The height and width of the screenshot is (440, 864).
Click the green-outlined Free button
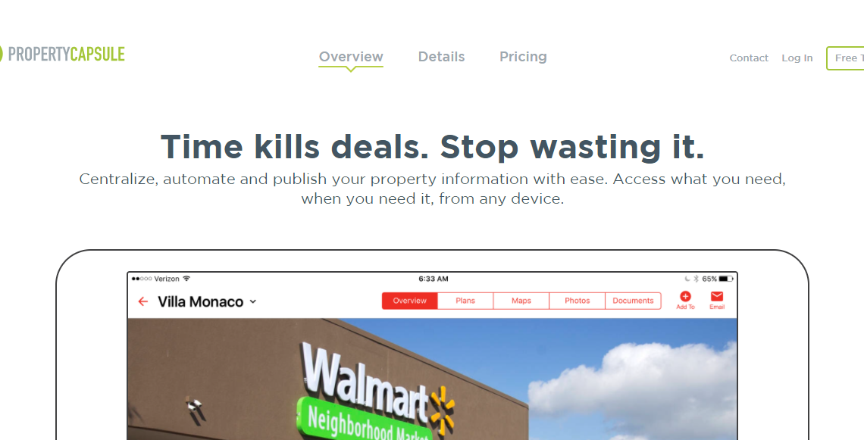click(x=845, y=58)
